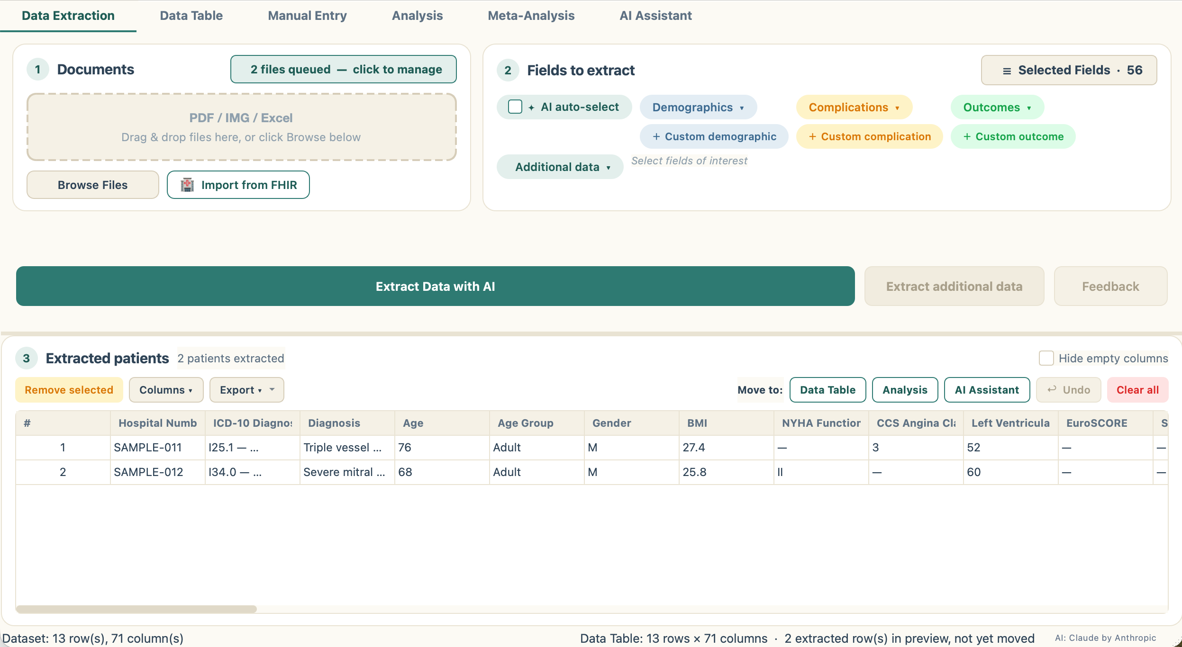Click Extract Data with AI button
1182x647 pixels.
point(435,286)
